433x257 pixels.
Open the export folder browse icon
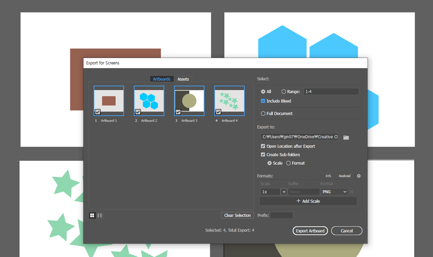[346, 137]
